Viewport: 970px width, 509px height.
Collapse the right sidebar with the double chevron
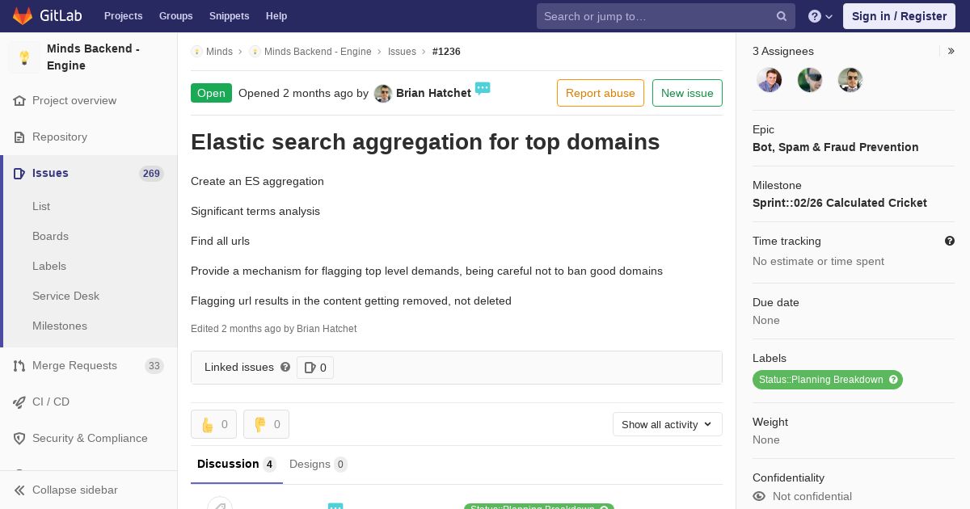tap(951, 51)
